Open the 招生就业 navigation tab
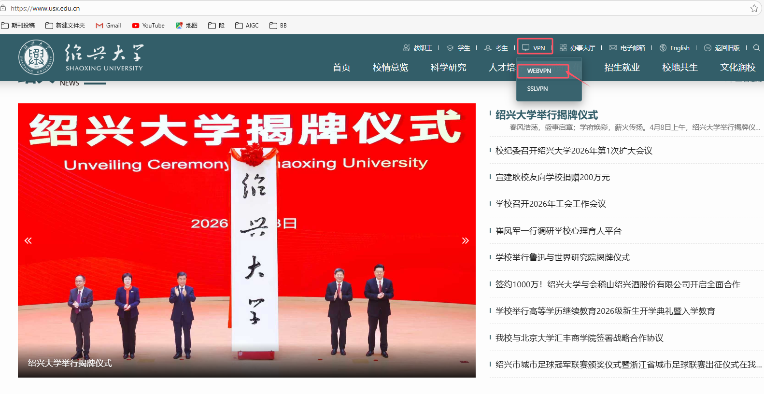 622,68
